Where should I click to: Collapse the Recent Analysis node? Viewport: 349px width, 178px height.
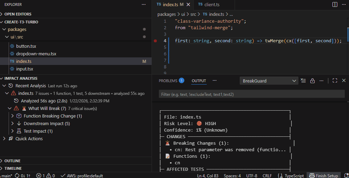(x=4, y=86)
